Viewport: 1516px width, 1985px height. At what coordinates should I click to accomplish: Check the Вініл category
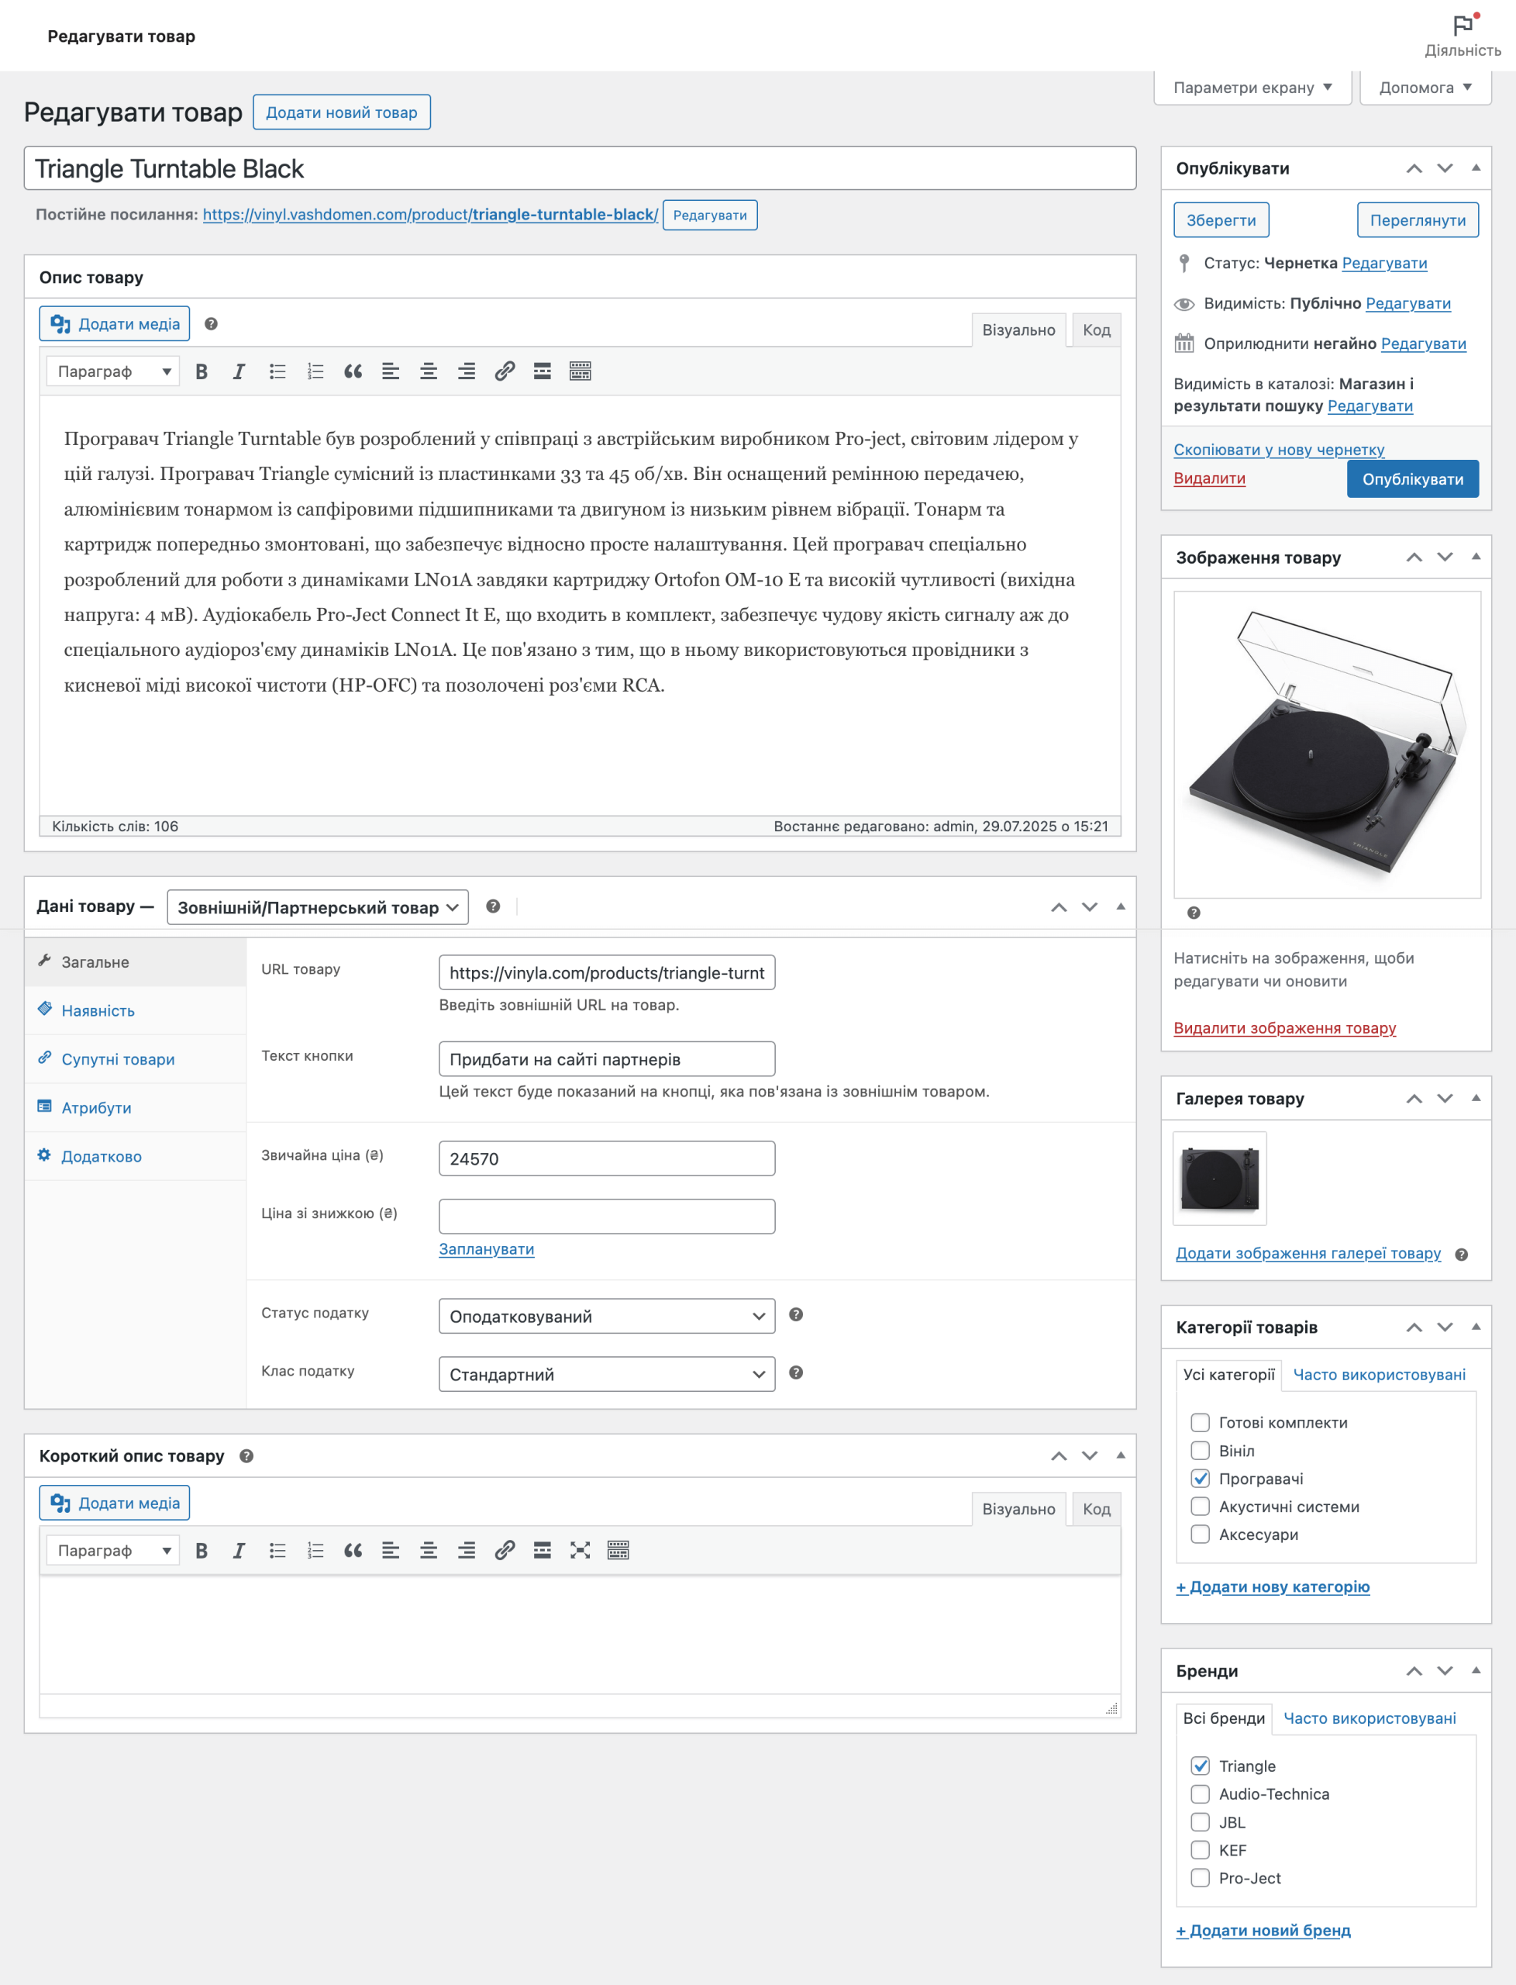(x=1200, y=1451)
